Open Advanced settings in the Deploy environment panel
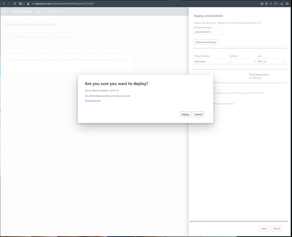This screenshot has height=237, width=292. click(206, 42)
